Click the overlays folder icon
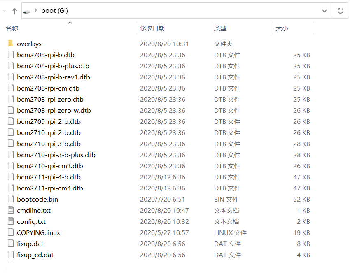 coord(11,44)
